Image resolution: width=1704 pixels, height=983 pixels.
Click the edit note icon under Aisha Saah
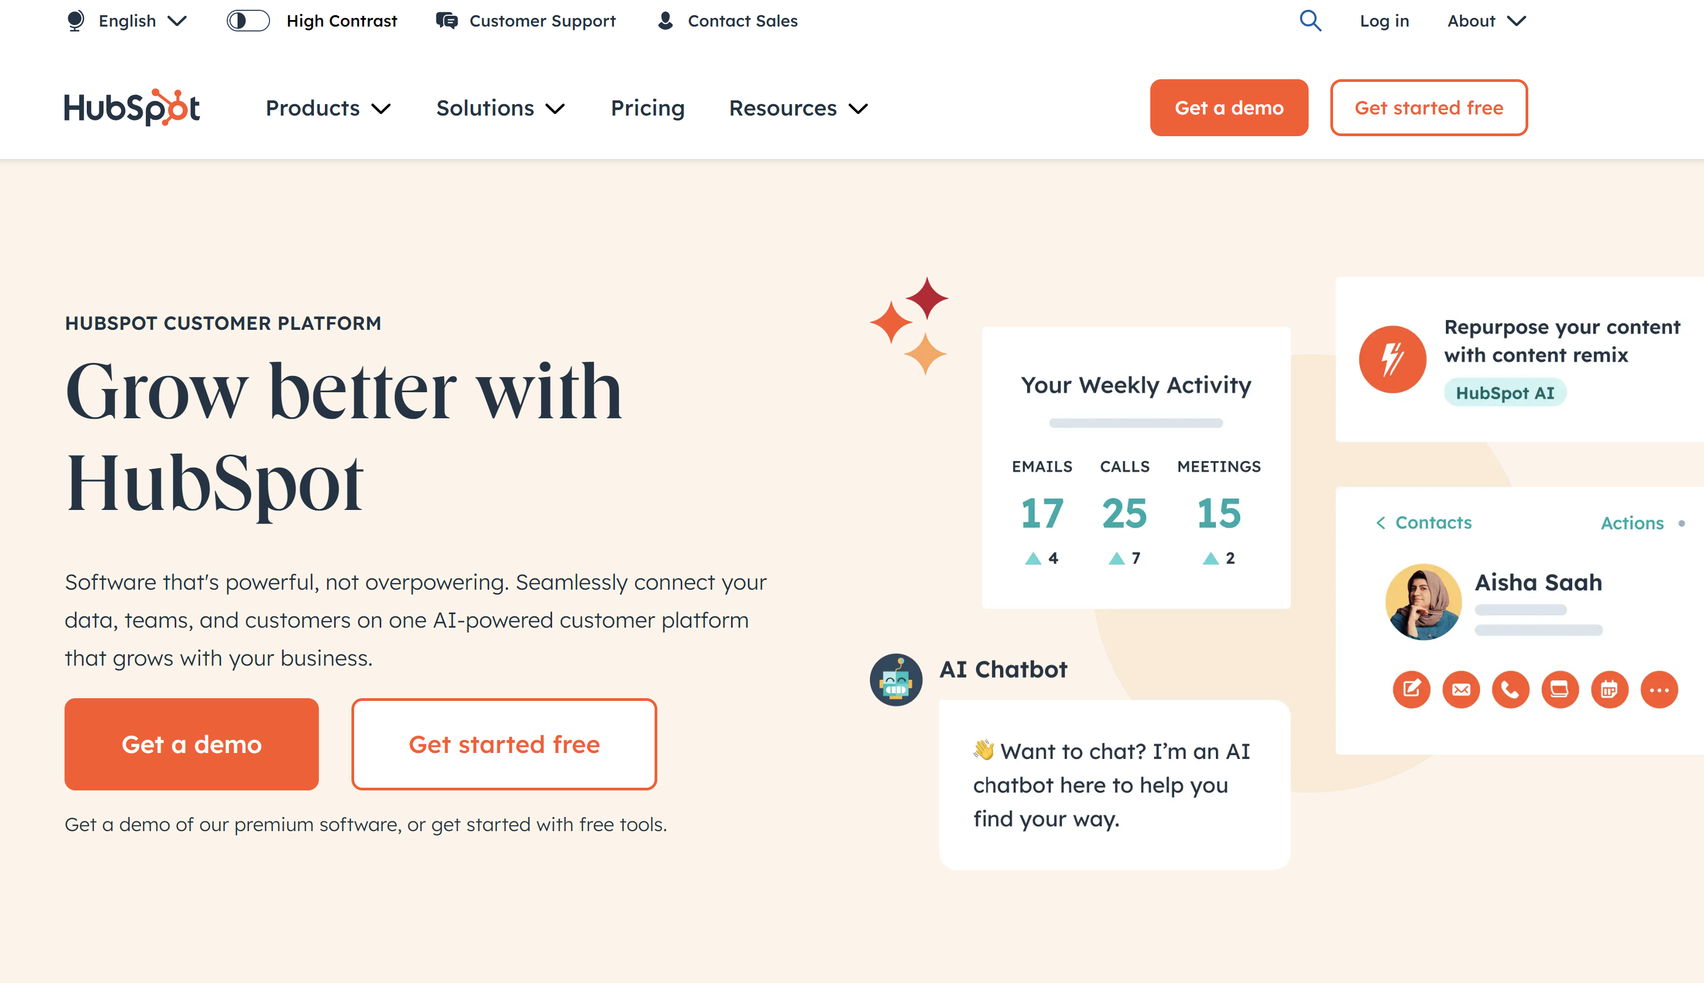(1411, 690)
